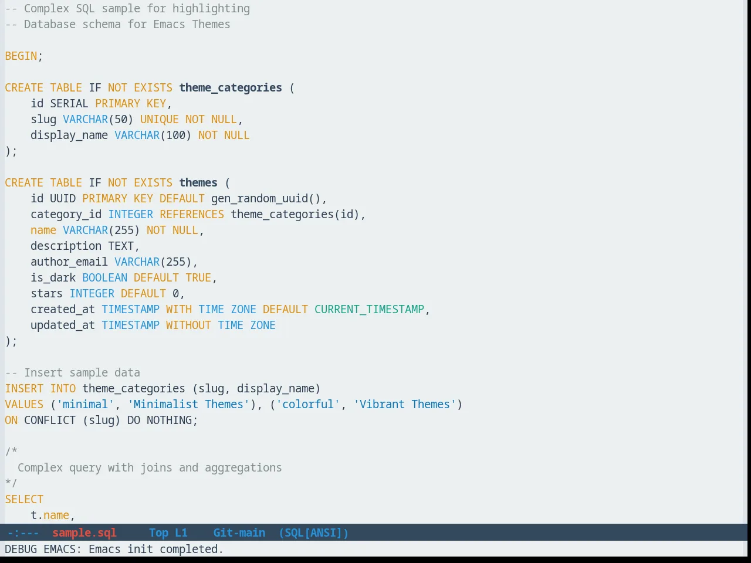Click author_email column name
The width and height of the screenshot is (751, 563).
pos(69,262)
